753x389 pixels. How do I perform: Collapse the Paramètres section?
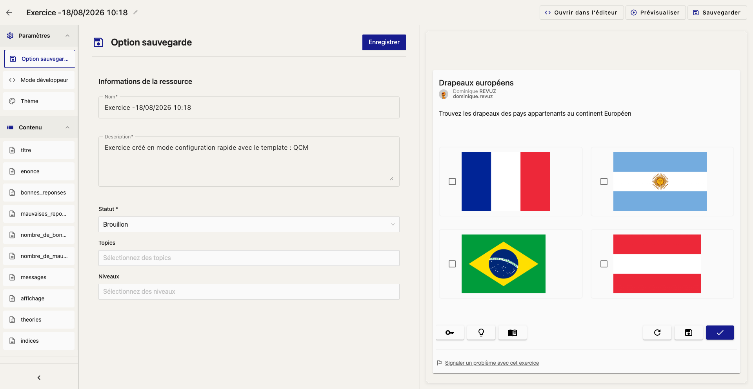point(67,36)
